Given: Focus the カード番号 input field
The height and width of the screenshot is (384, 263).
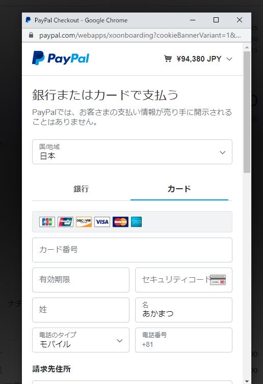Looking at the screenshot, I should click(132, 250).
